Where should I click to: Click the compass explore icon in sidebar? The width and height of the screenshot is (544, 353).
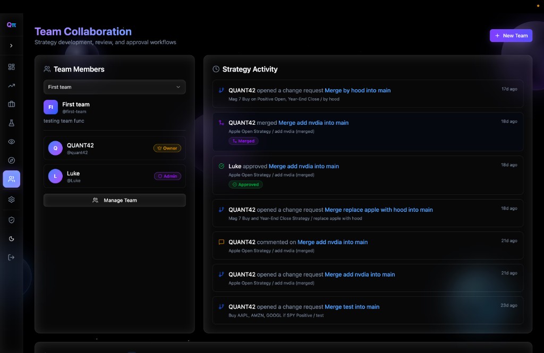click(x=12, y=160)
